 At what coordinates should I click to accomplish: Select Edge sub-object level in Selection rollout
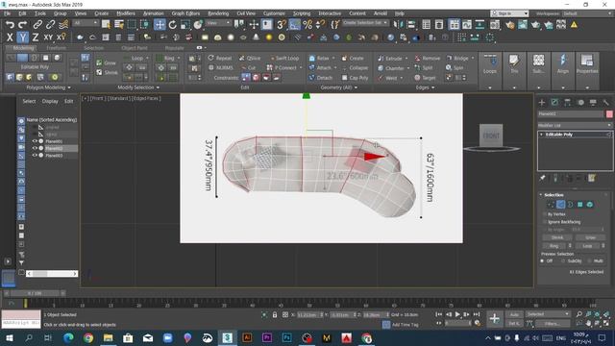click(x=561, y=205)
